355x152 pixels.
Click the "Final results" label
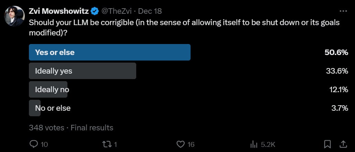pyautogui.click(x=92, y=128)
